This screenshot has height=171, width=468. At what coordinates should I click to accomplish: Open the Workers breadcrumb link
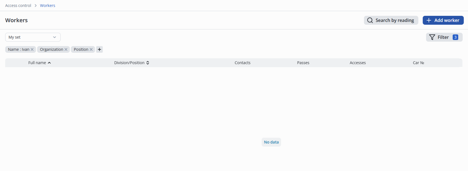[x=47, y=6]
